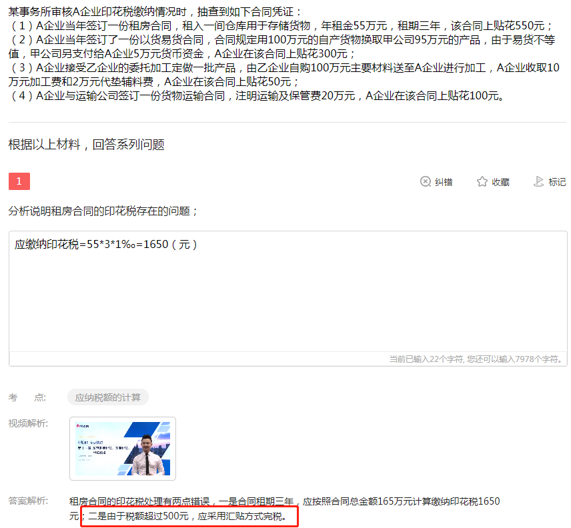Click the question prompt 分析说明租房合同的印花税存在的问题
Screen dimensions: 571x528
(x=103, y=211)
